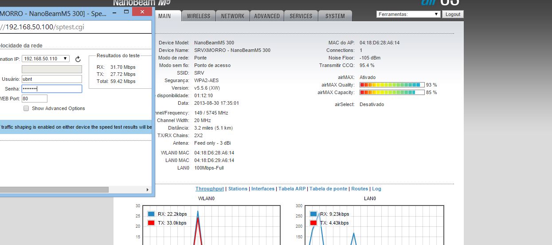
Task: Click the MAC do AP value 04:18:D6:28:A6:14
Action: [380, 43]
